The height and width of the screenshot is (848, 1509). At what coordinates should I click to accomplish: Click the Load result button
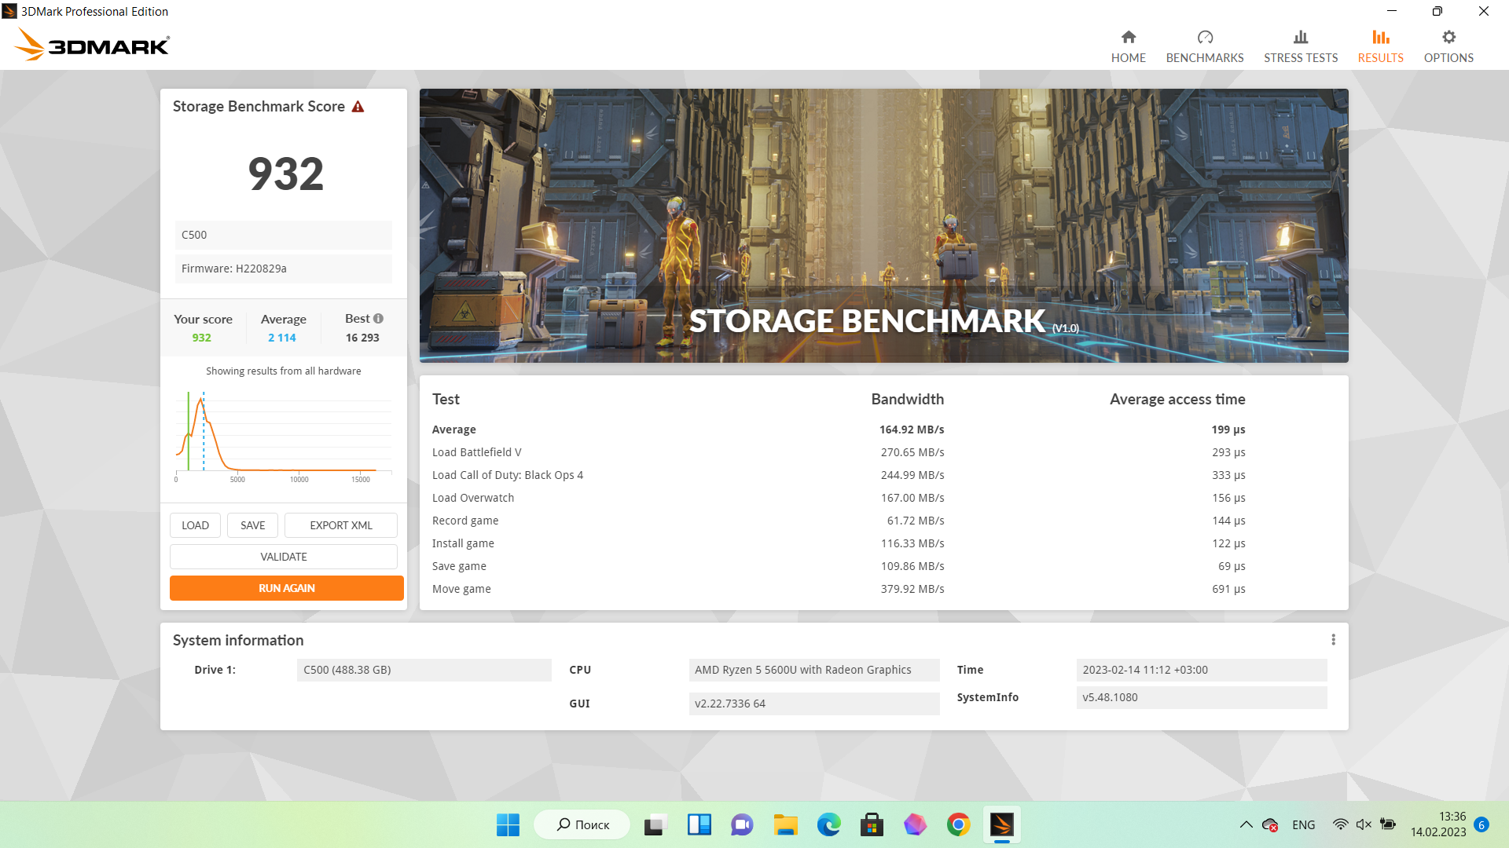pyautogui.click(x=195, y=525)
